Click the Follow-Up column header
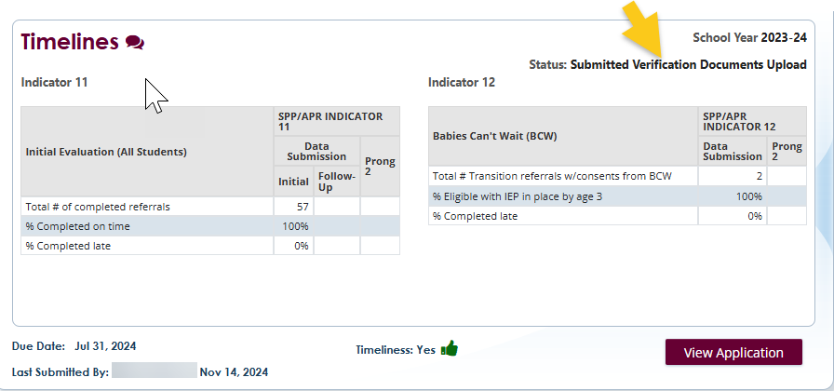This screenshot has height=391, width=834. (x=336, y=182)
